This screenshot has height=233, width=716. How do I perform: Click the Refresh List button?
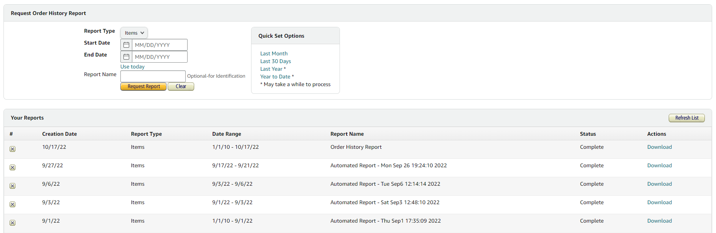686,118
